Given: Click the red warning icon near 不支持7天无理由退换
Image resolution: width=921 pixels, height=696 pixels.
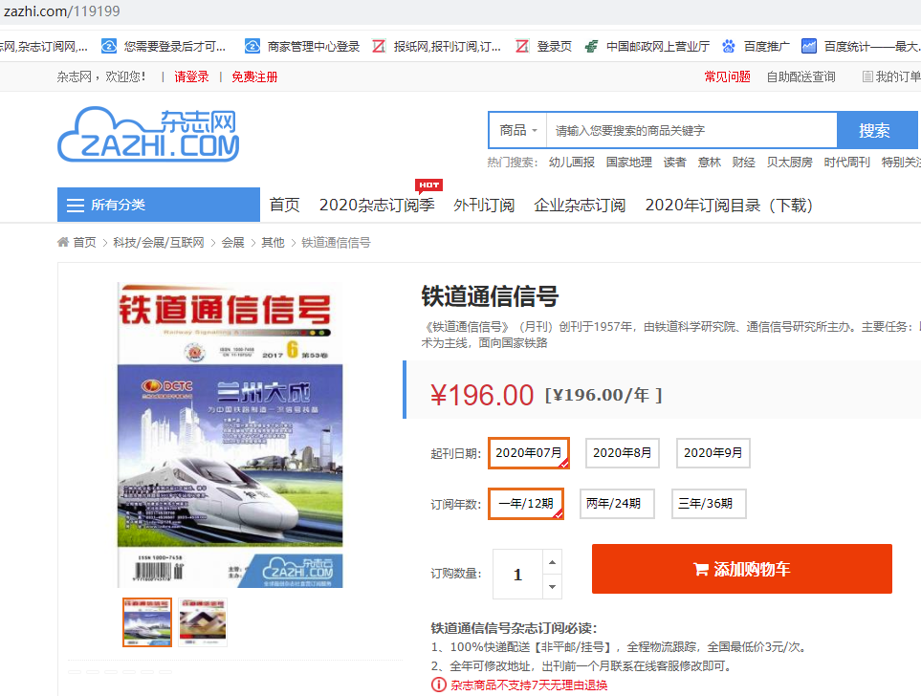Looking at the screenshot, I should tap(439, 685).
